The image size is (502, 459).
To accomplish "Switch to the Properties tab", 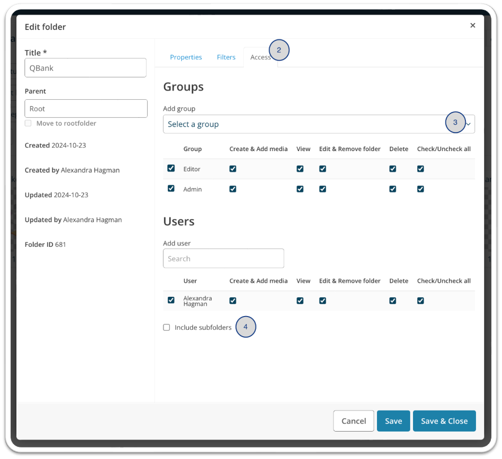I will tap(186, 57).
